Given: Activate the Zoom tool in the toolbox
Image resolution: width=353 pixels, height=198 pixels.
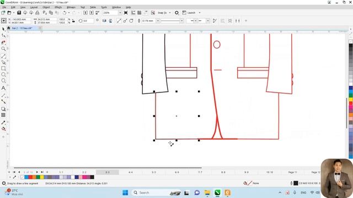Looking at the screenshot, I should click(3, 49).
